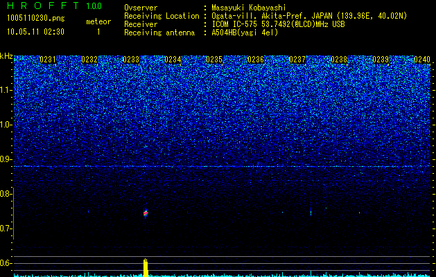Click time marker 0240

coord(422,60)
